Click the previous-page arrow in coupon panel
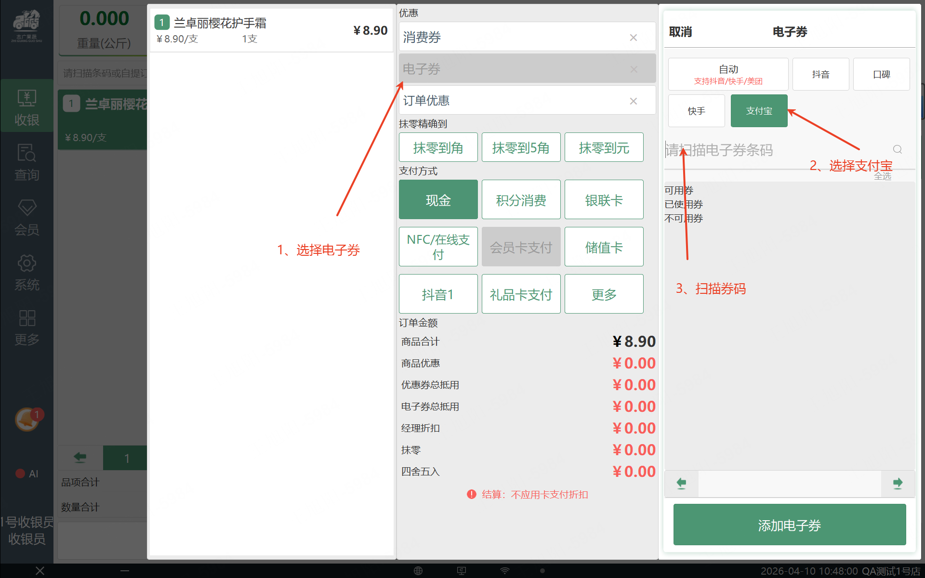 pos(681,483)
